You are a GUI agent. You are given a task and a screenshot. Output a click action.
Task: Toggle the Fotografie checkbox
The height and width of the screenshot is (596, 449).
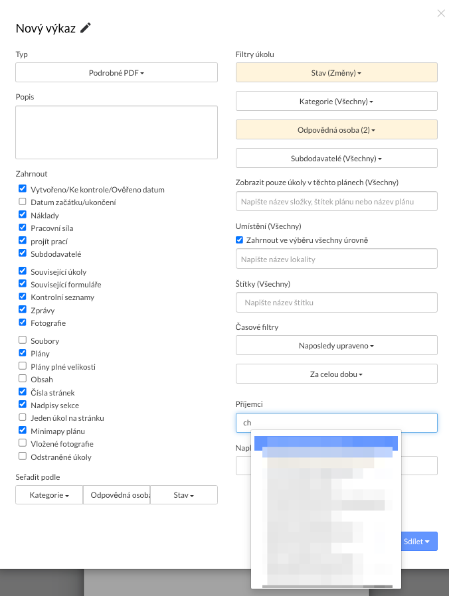23,323
